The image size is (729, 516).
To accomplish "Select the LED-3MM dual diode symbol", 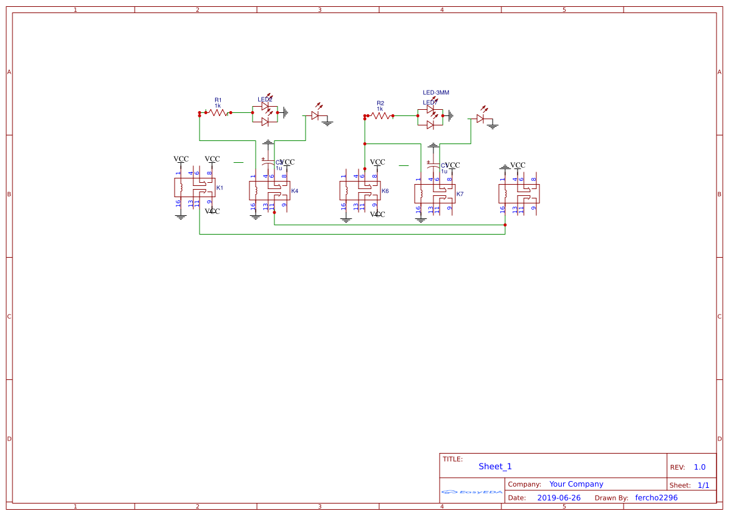I will pos(430,117).
